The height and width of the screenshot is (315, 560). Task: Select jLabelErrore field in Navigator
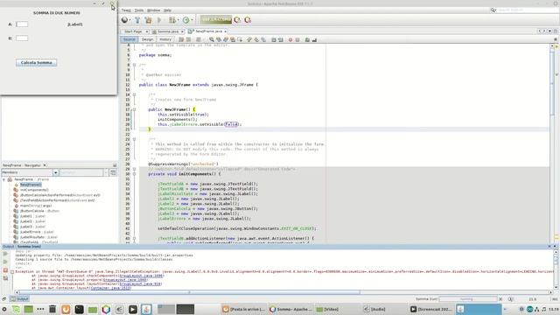[37, 232]
